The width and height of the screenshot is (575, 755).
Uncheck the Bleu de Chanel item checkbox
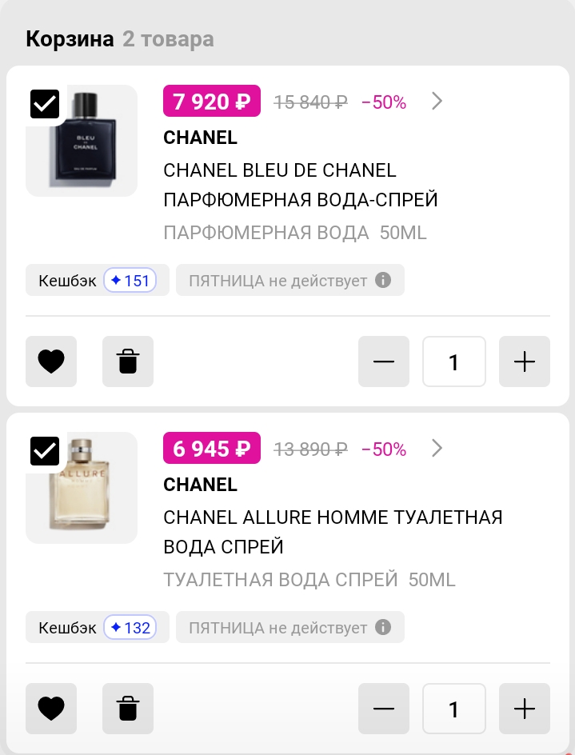click(x=45, y=104)
